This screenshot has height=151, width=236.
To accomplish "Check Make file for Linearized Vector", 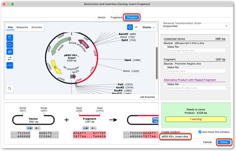I will 165,47.
